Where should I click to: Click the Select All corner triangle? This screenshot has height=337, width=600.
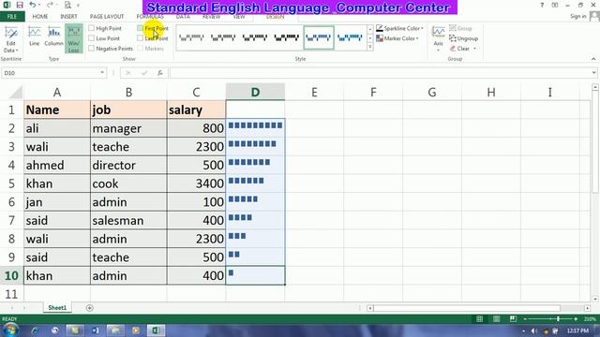pos(16,92)
